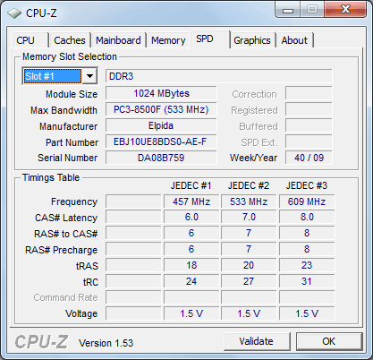Click the JEDEC #2 column header

(x=249, y=185)
